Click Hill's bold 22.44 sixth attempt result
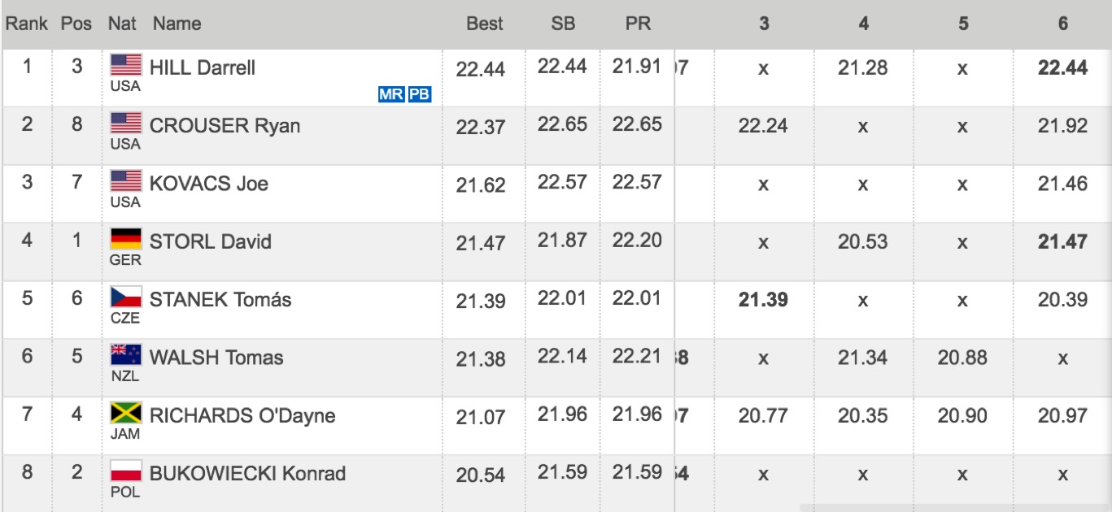 [1062, 69]
